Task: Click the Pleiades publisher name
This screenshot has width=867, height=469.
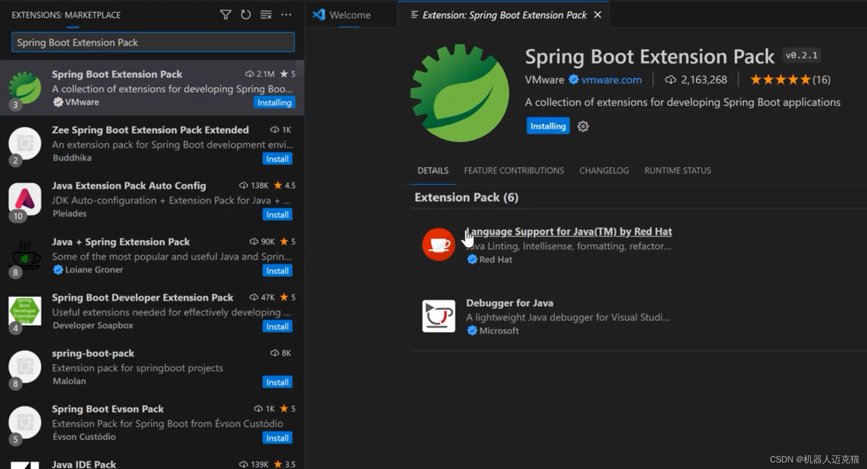Action: [x=69, y=214]
